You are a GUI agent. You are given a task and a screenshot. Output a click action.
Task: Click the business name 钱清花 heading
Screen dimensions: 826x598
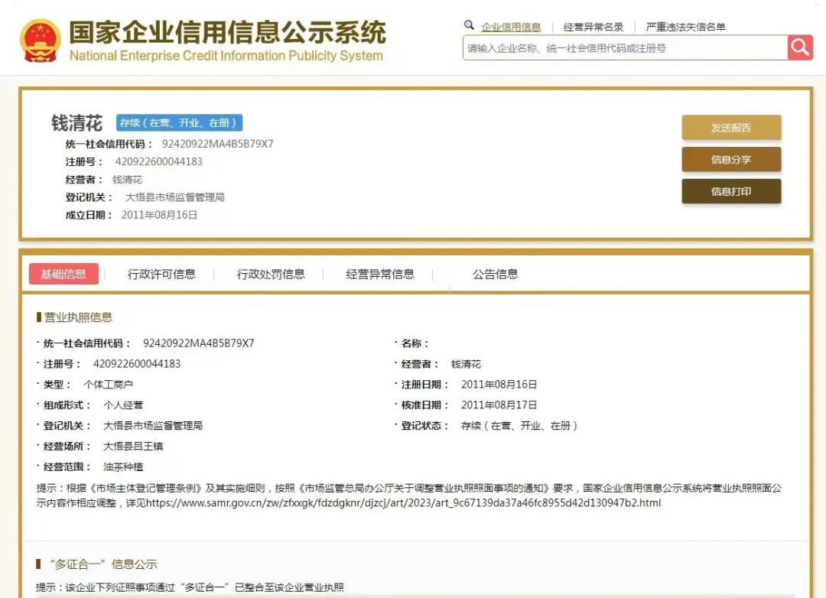click(x=76, y=124)
